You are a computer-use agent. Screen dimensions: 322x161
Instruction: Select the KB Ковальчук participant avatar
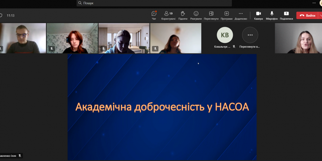pyautogui.click(x=225, y=35)
